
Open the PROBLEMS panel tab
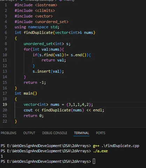point(8,133)
